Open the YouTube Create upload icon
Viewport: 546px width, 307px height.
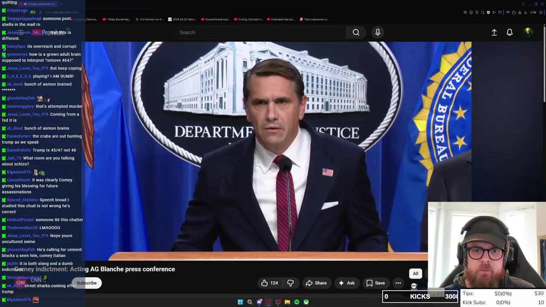pyautogui.click(x=494, y=32)
